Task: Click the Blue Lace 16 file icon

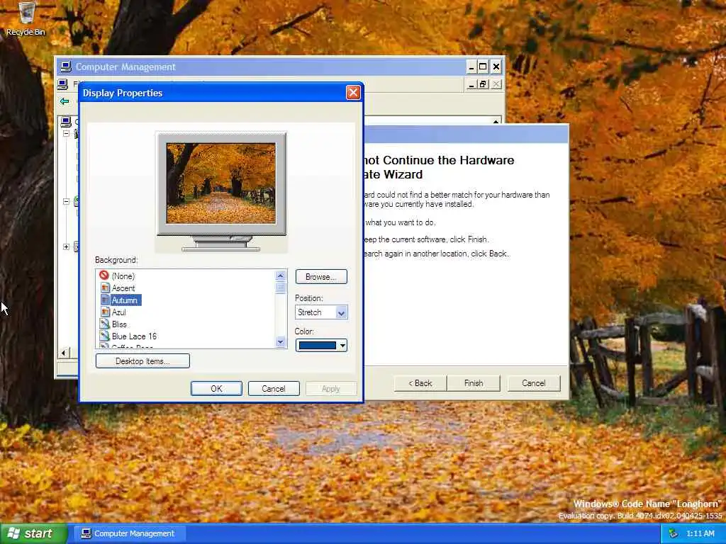Action: click(105, 336)
